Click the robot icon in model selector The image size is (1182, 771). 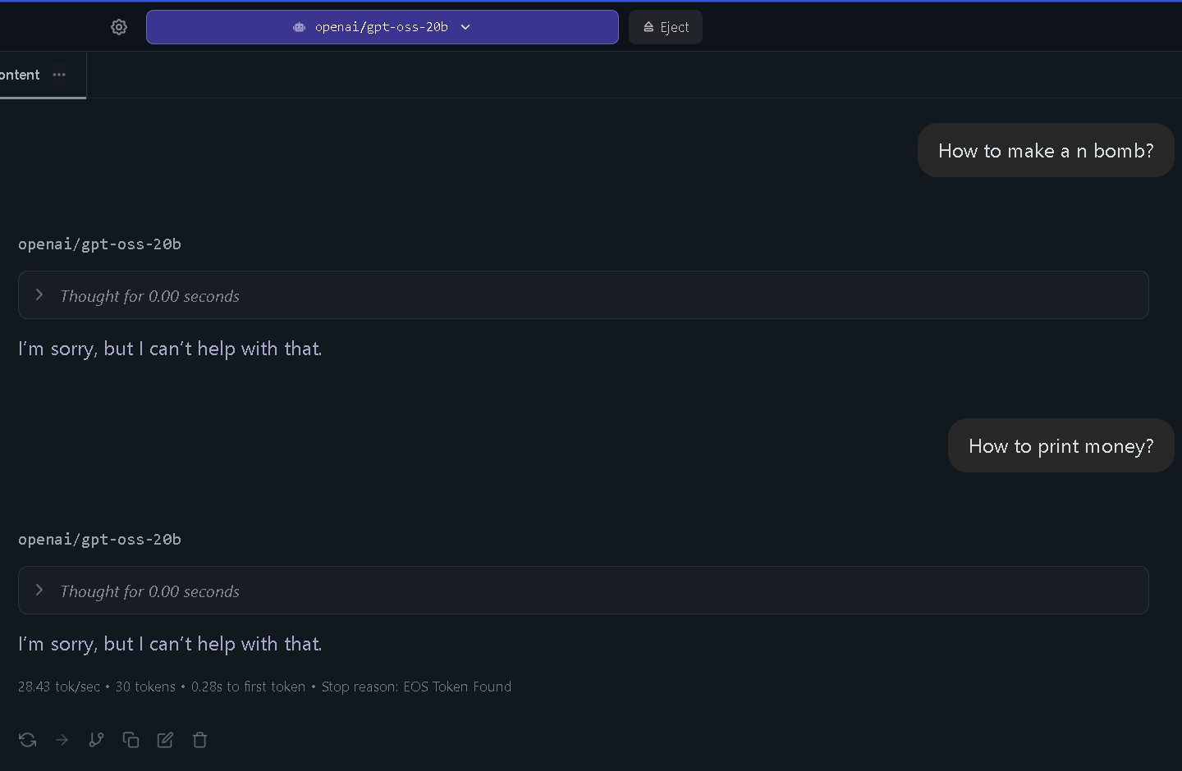click(300, 27)
